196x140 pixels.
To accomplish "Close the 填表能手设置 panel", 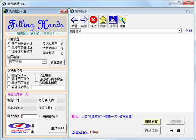I will 64,11.
